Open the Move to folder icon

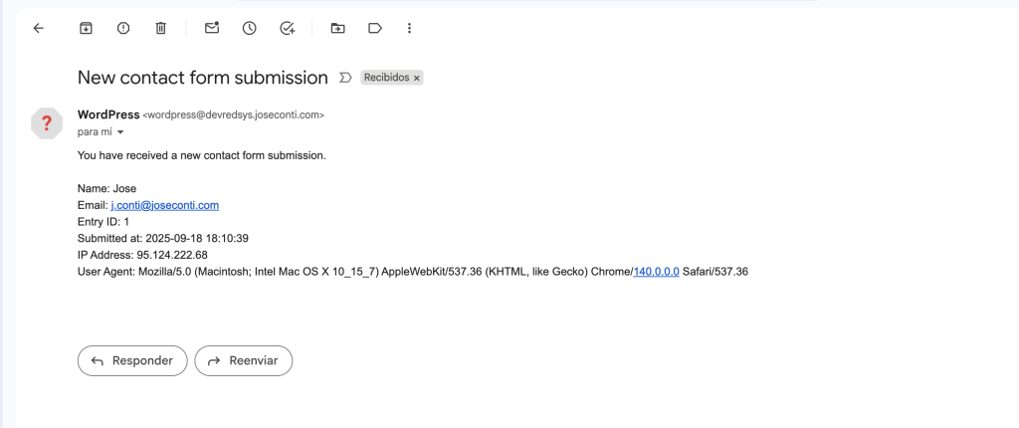338,28
